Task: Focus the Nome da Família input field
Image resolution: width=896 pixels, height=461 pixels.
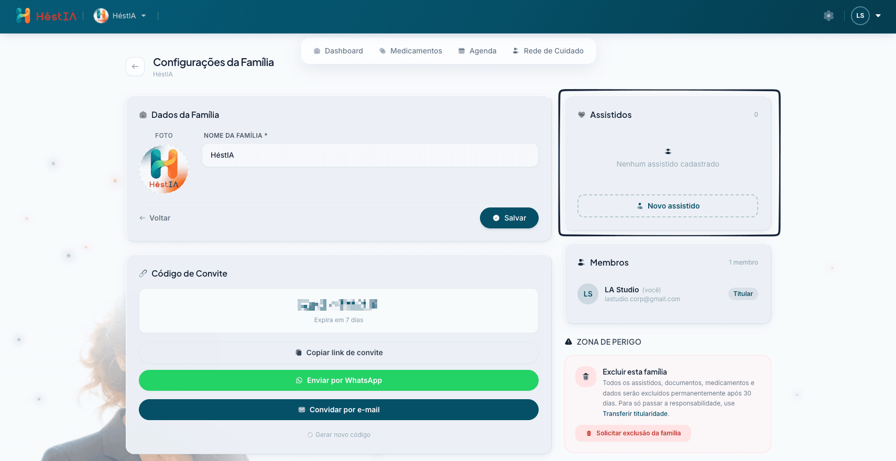Action: (370, 155)
